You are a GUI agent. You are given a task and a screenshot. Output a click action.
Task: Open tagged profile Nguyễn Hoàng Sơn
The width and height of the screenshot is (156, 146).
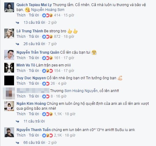tap(48, 10)
